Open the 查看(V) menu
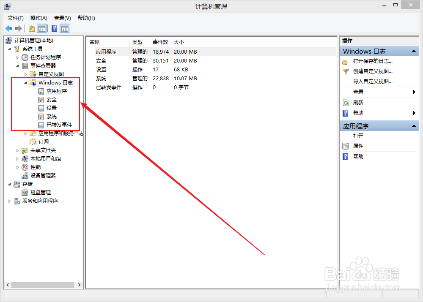The height and width of the screenshot is (302, 423). click(62, 18)
